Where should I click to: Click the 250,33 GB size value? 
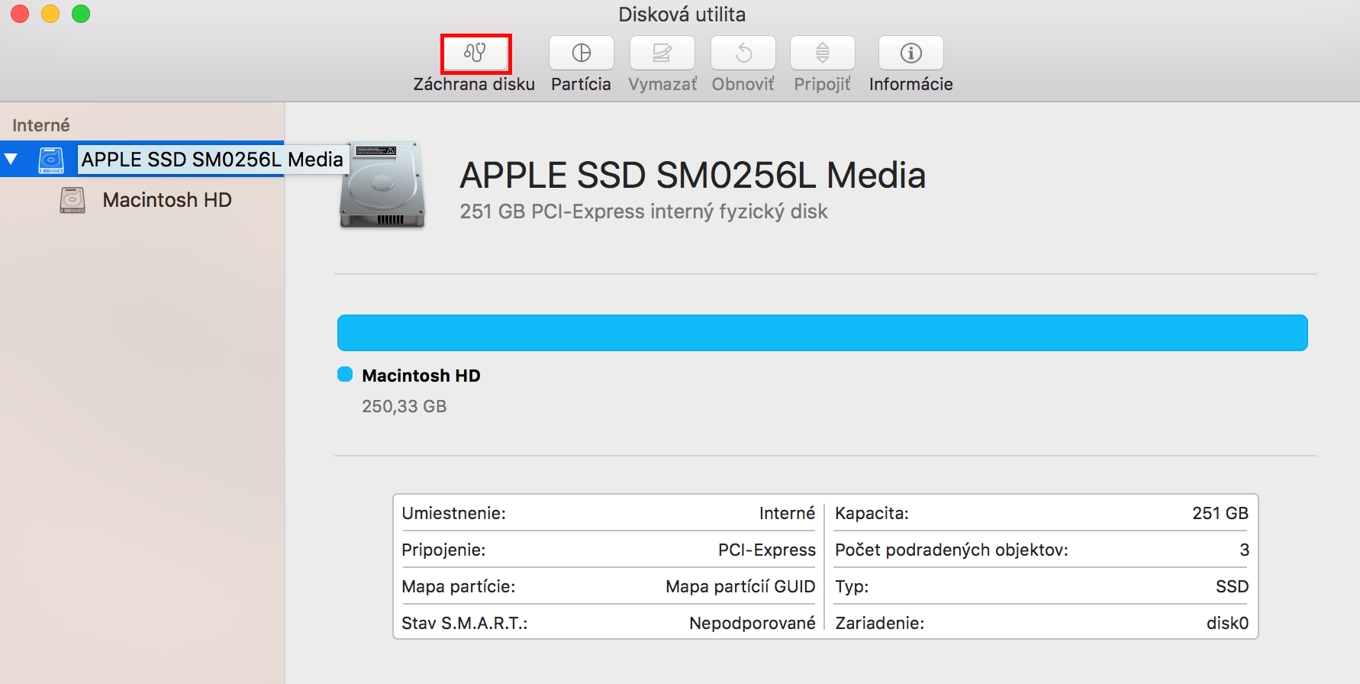[x=404, y=406]
